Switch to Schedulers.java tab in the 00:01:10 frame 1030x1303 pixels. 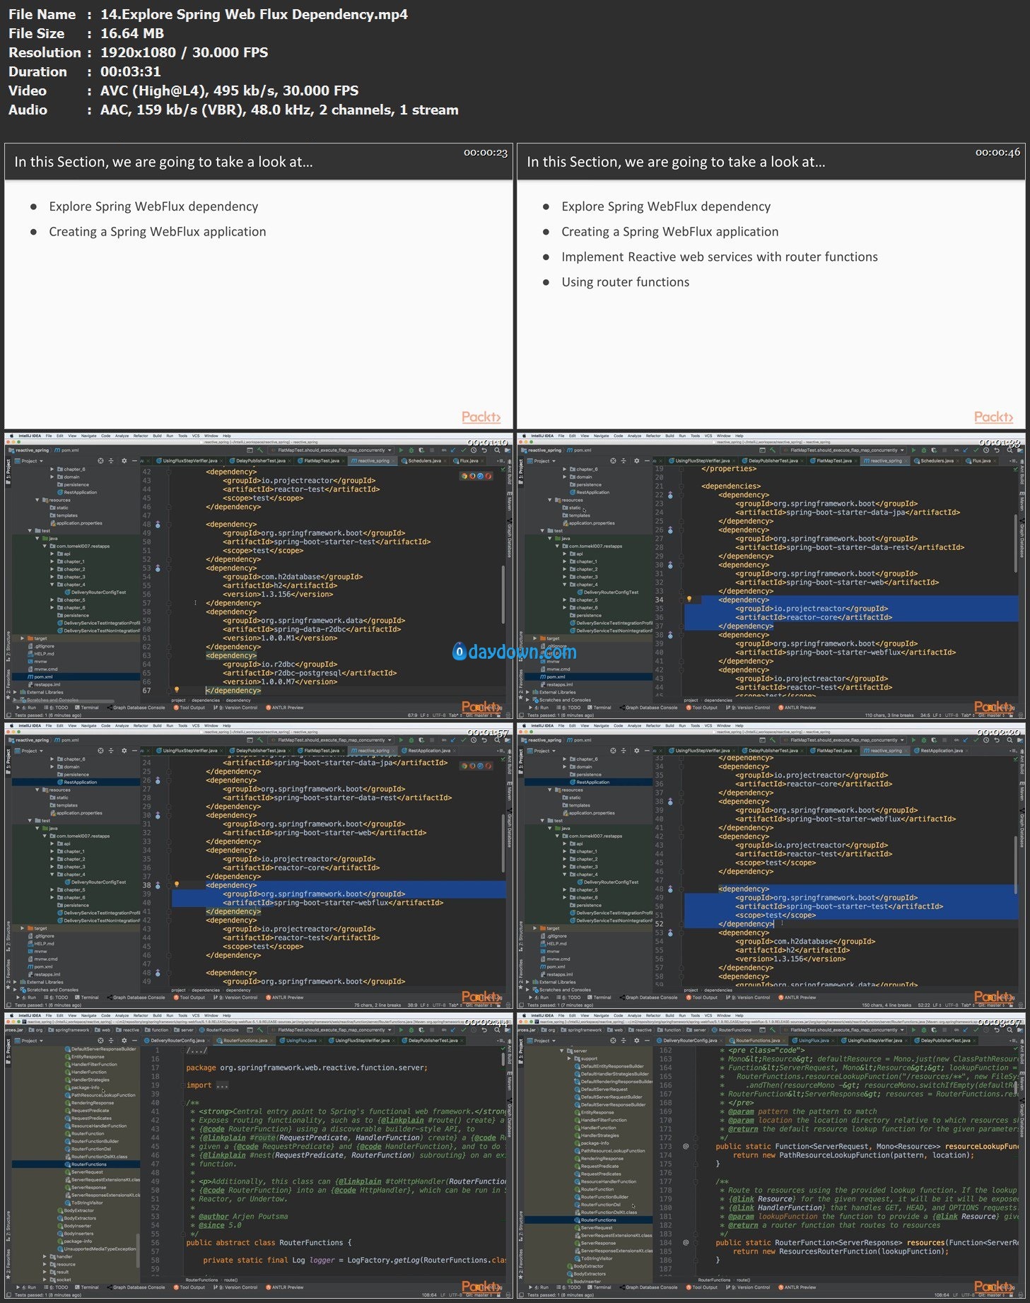[x=424, y=461]
